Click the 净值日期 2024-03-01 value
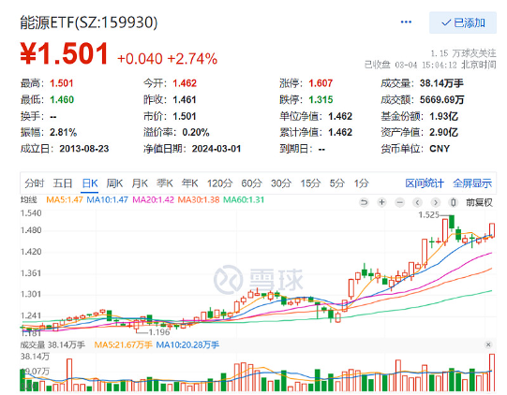Screen dimensions: 507x395 (216, 149)
